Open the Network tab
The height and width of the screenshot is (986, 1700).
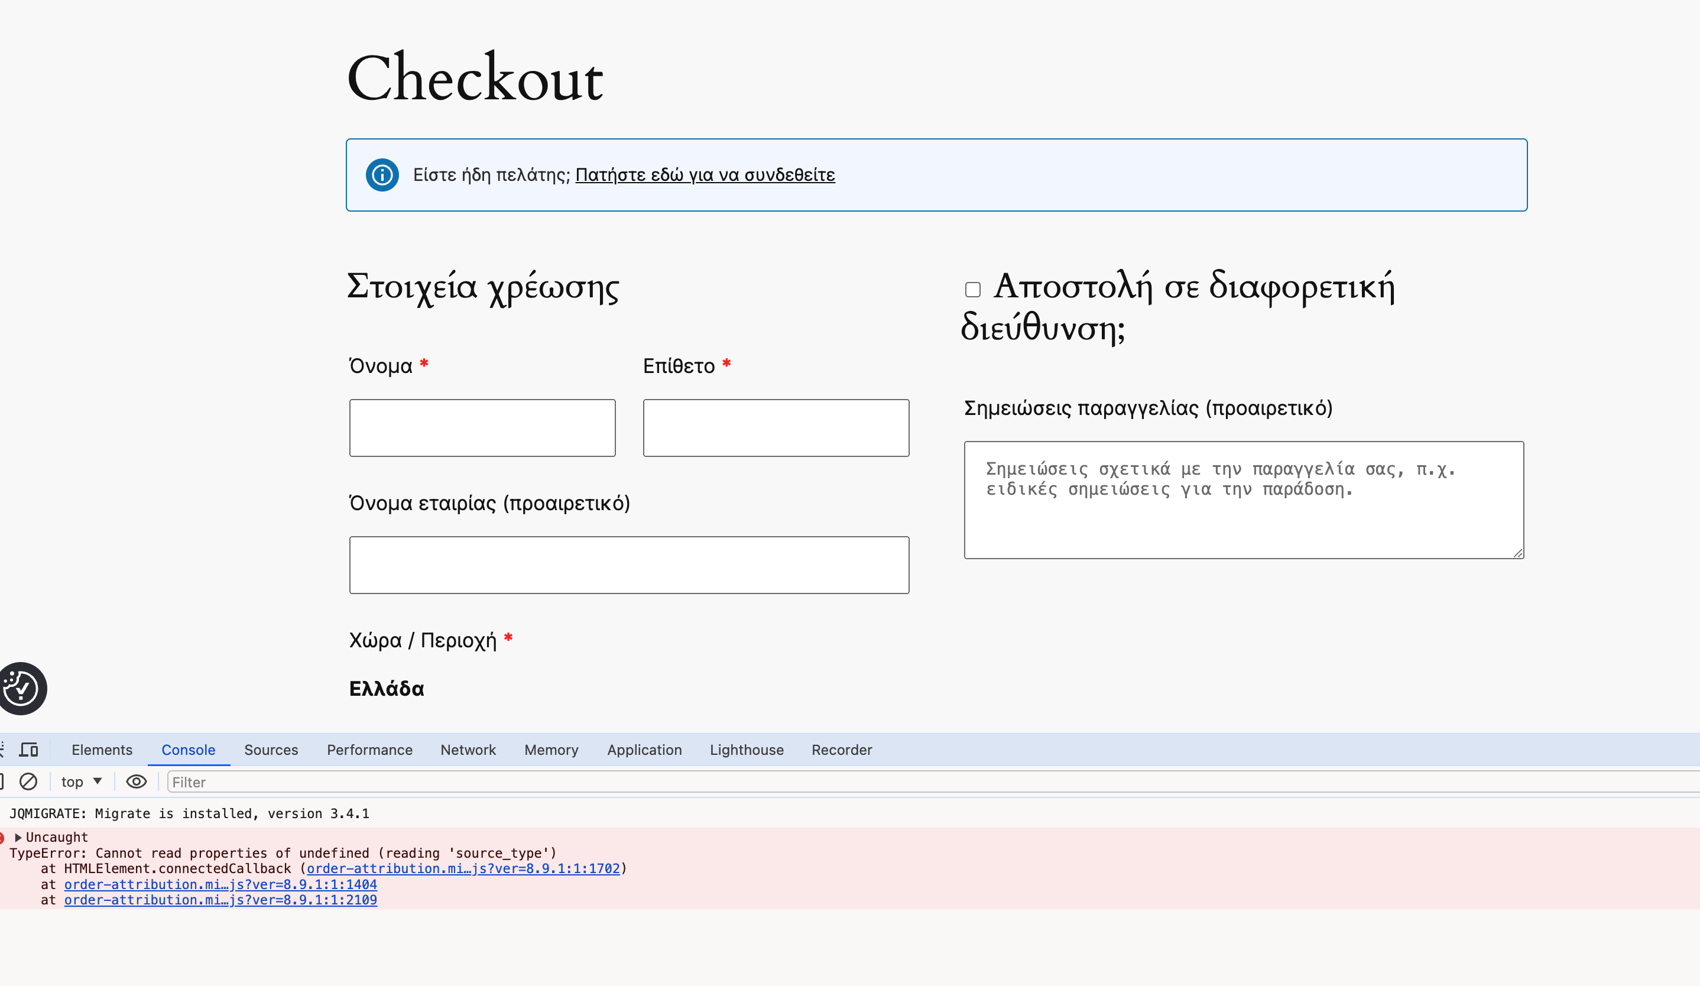pos(468,750)
